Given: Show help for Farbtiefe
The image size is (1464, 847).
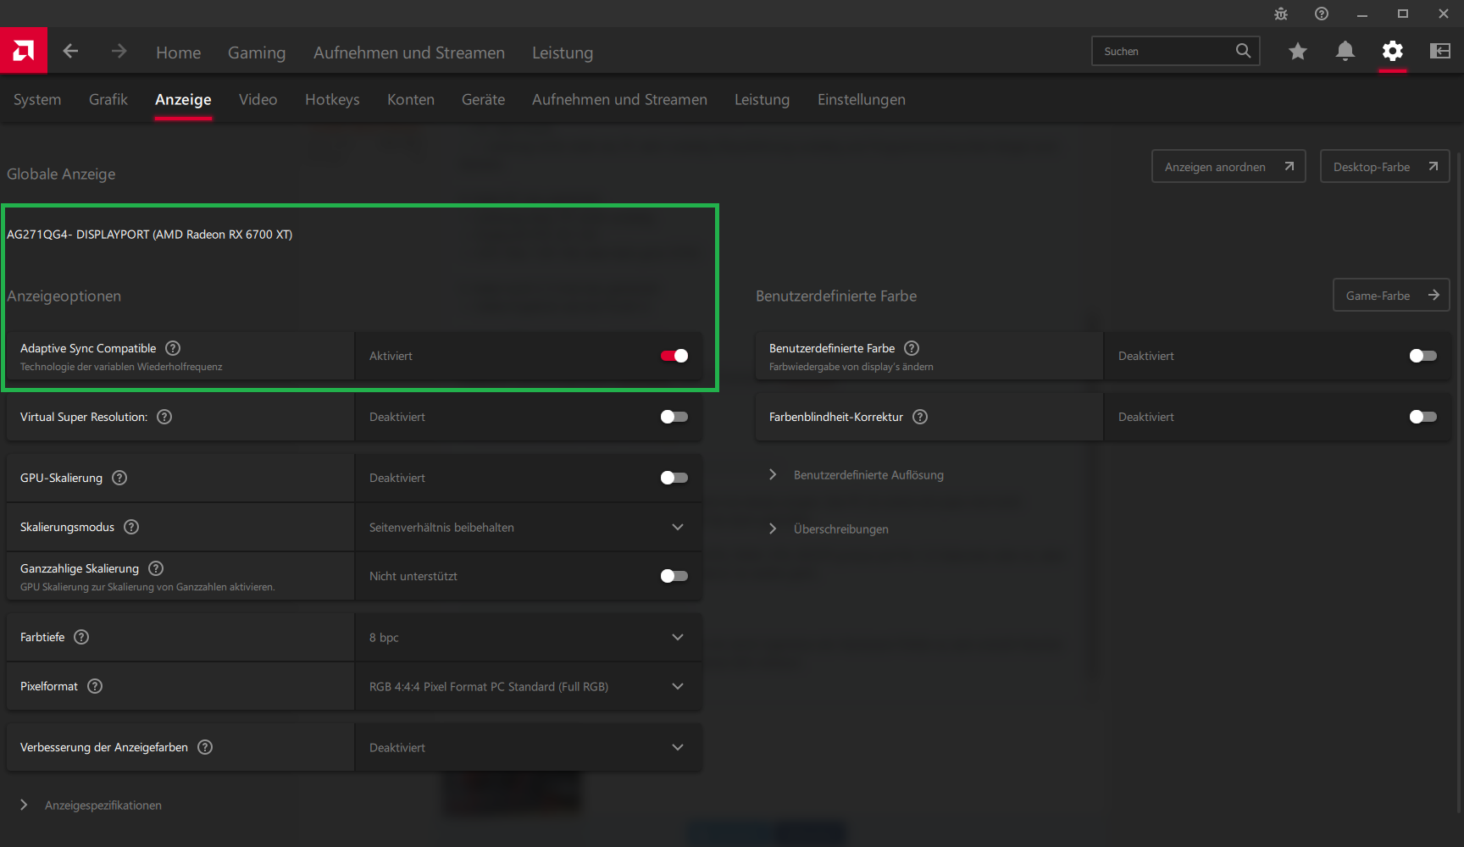Looking at the screenshot, I should click(81, 637).
